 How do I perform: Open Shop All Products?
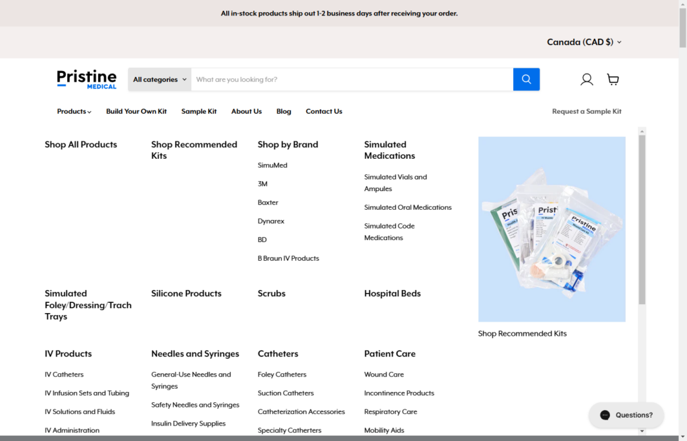81,144
